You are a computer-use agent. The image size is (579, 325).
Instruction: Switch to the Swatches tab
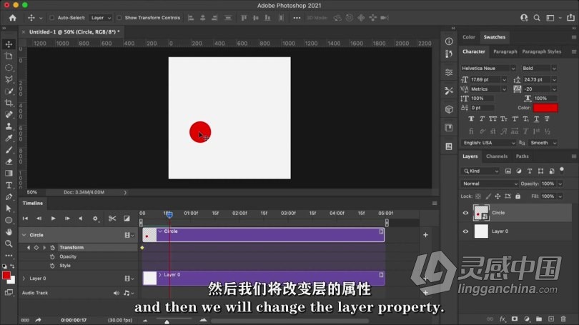[x=495, y=37]
